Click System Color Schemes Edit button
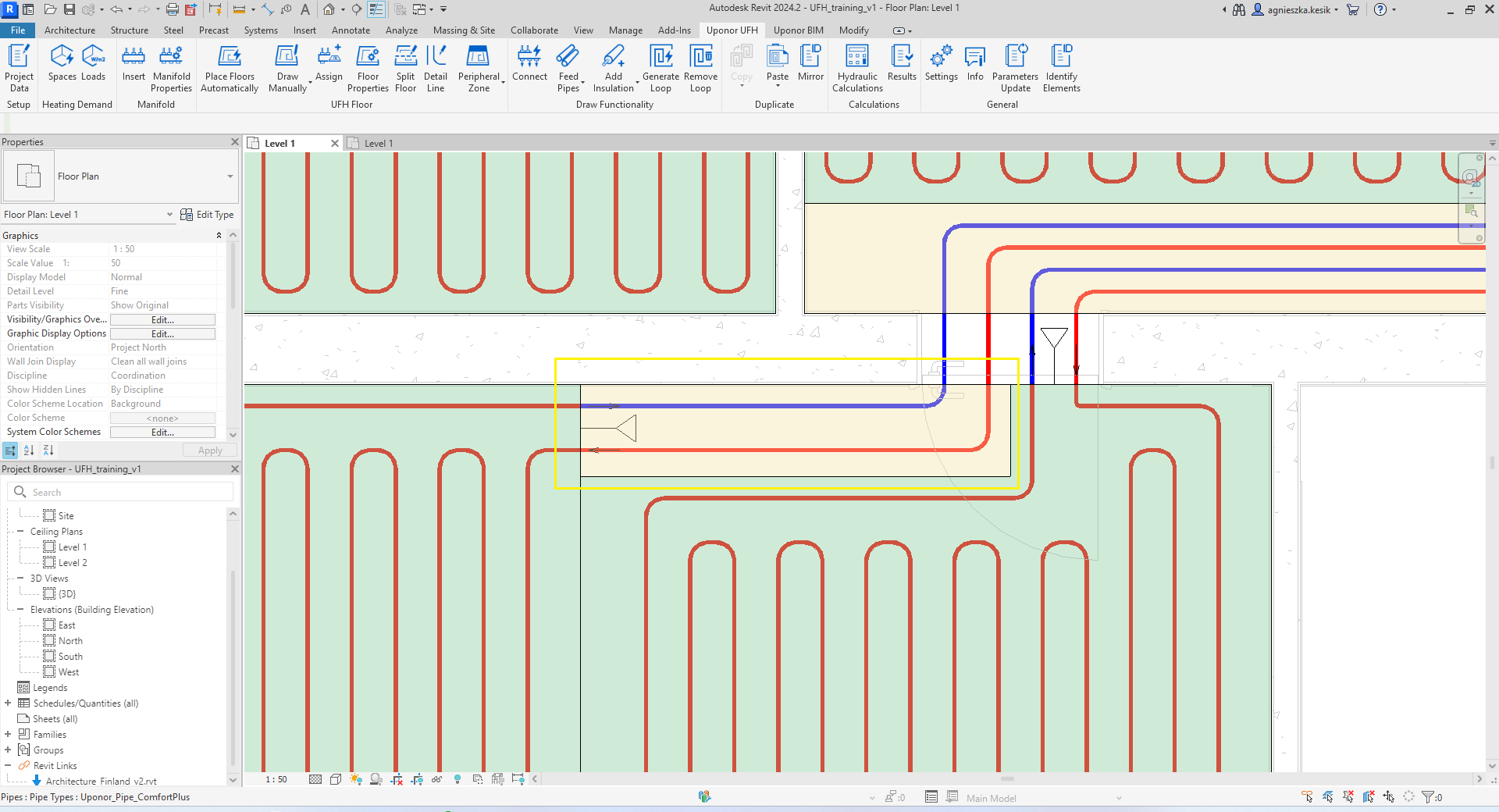 [x=162, y=433]
